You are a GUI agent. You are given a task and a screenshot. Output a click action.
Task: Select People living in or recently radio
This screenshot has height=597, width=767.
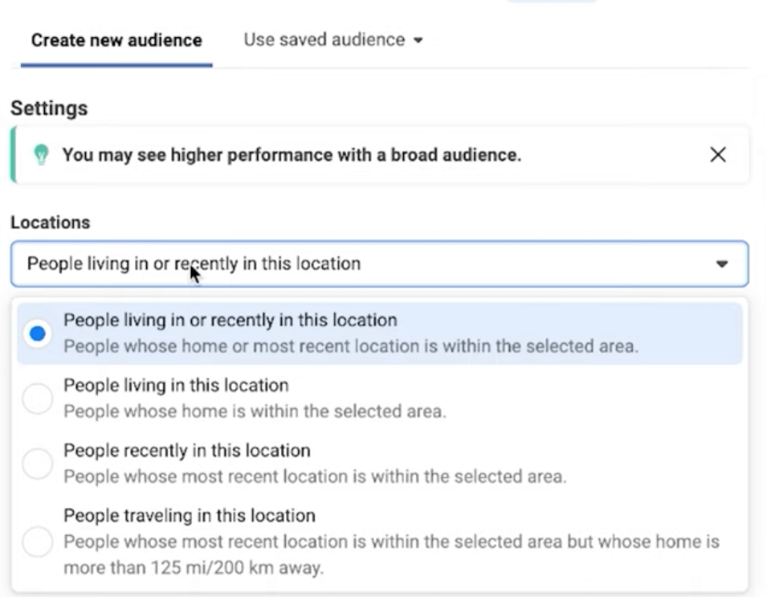38,333
